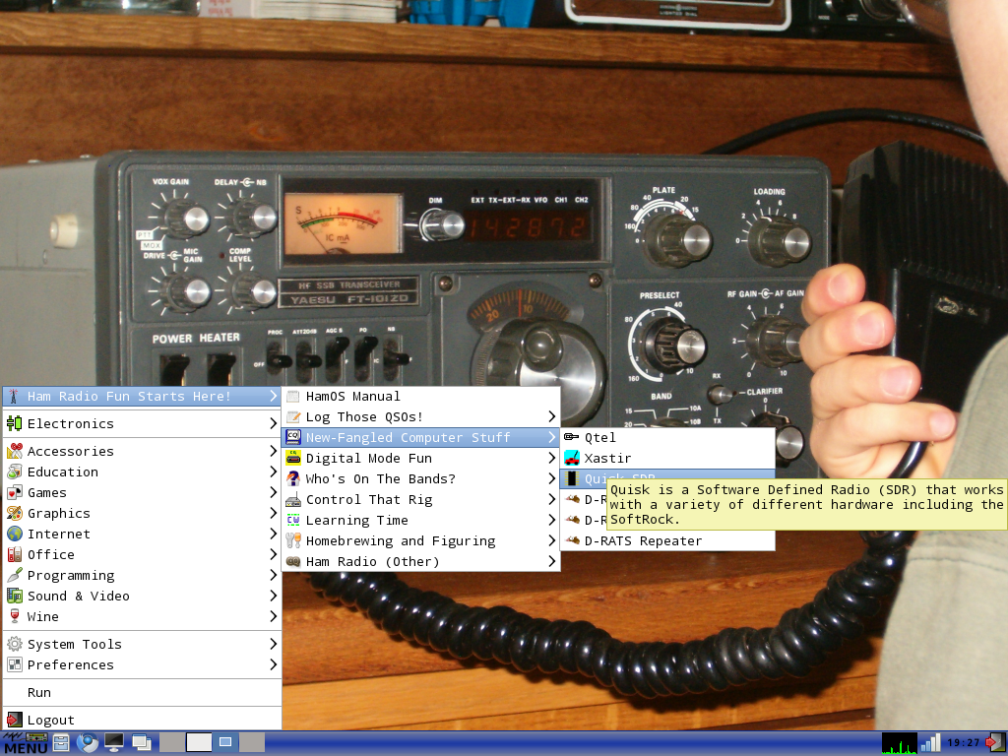1008x756 pixels.
Task: Click the Who's On The Bands? entry
Action: click(421, 479)
